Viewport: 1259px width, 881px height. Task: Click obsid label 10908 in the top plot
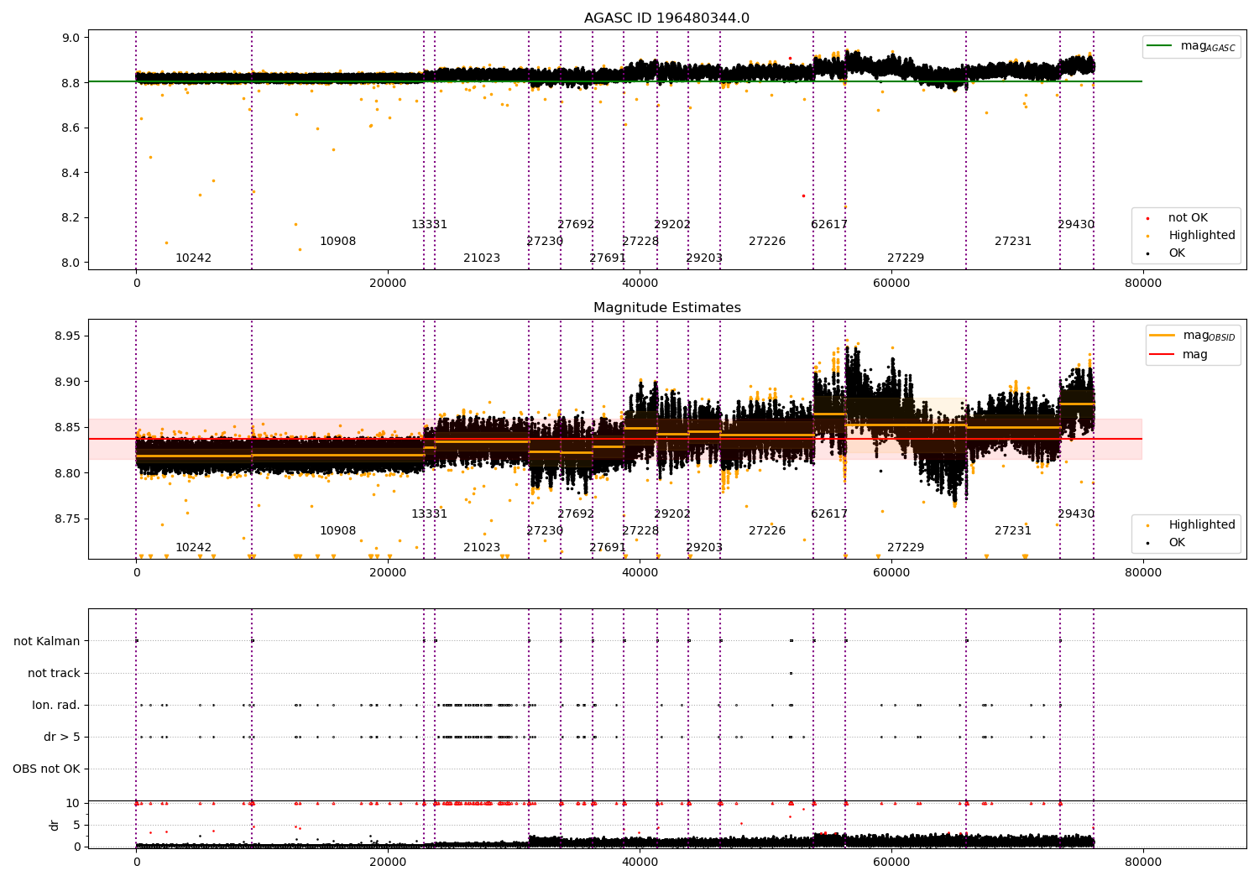(337, 242)
